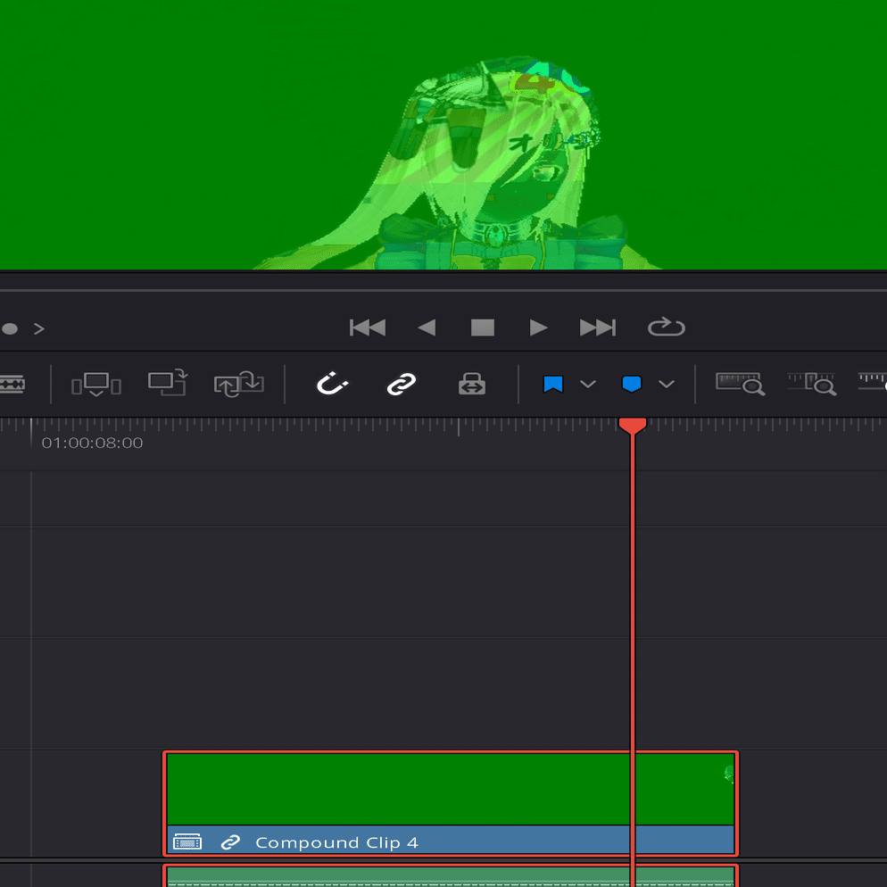Toggle linked selection chain icon
The image size is (887, 887).
pyautogui.click(x=402, y=384)
